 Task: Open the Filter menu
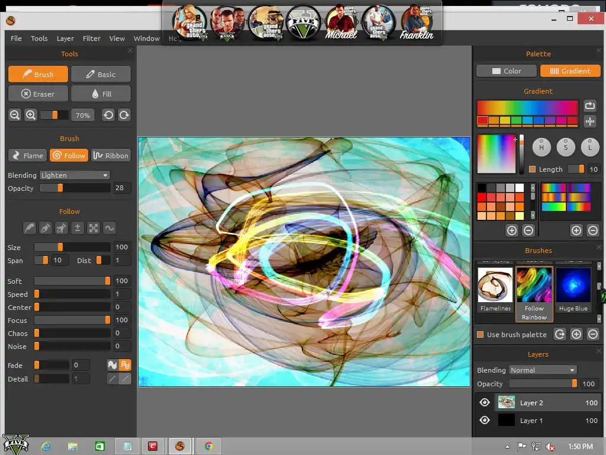tap(91, 39)
